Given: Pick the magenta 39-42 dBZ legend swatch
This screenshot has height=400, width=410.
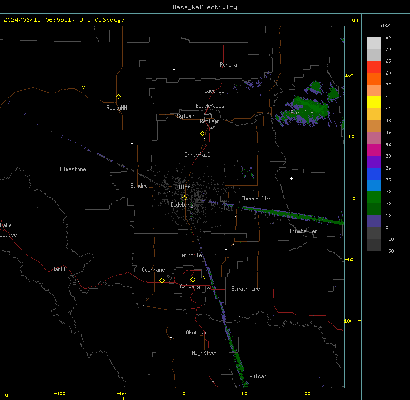Looking at the screenshot, I should coord(374,150).
